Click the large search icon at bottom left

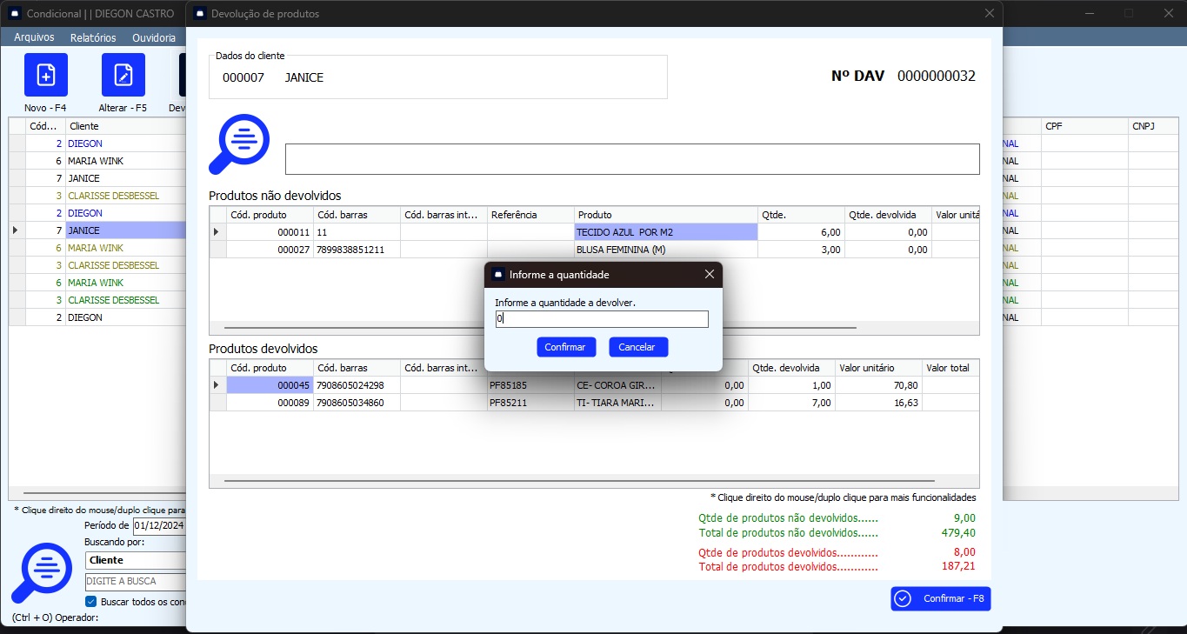pyautogui.click(x=42, y=573)
